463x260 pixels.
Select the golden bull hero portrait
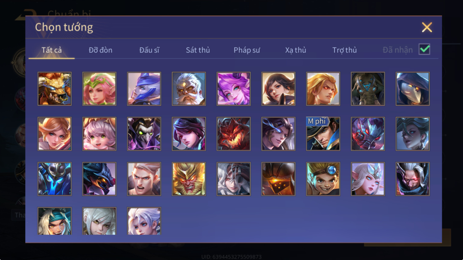pyautogui.click(x=54, y=89)
